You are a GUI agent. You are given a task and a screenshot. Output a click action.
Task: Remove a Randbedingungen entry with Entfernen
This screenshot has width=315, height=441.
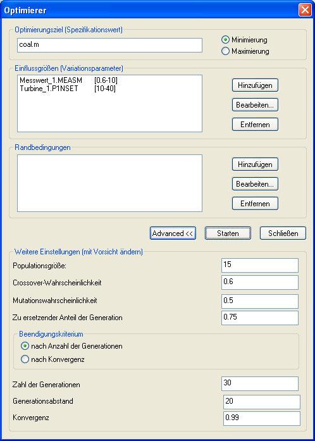pos(255,204)
